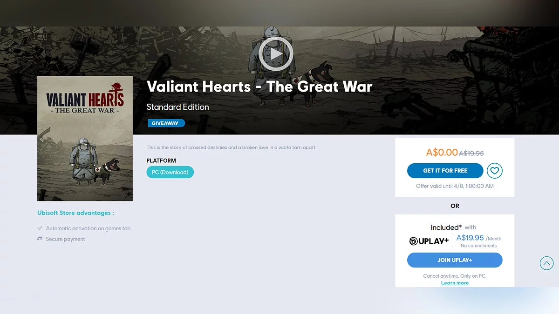The width and height of the screenshot is (559, 314).
Task: Click the Standard Edition subtitle
Action: pyautogui.click(x=177, y=107)
